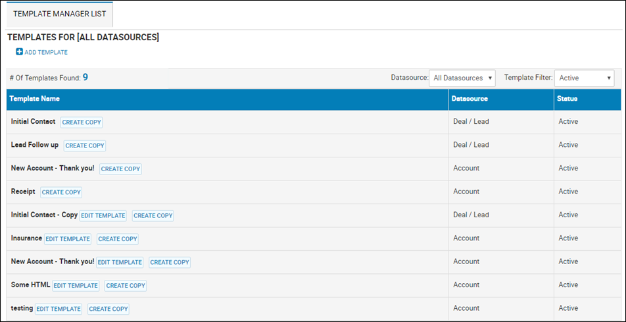Create a copy of Insurance template

pyautogui.click(x=117, y=239)
